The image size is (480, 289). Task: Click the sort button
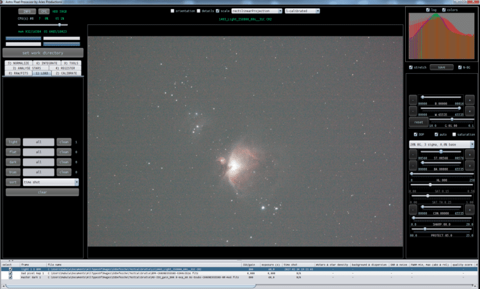click(13, 182)
